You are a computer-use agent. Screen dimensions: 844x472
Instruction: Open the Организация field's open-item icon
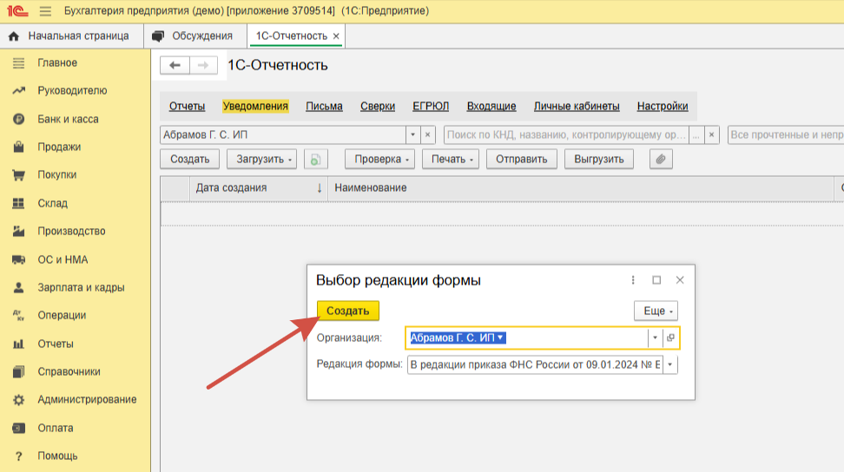670,338
